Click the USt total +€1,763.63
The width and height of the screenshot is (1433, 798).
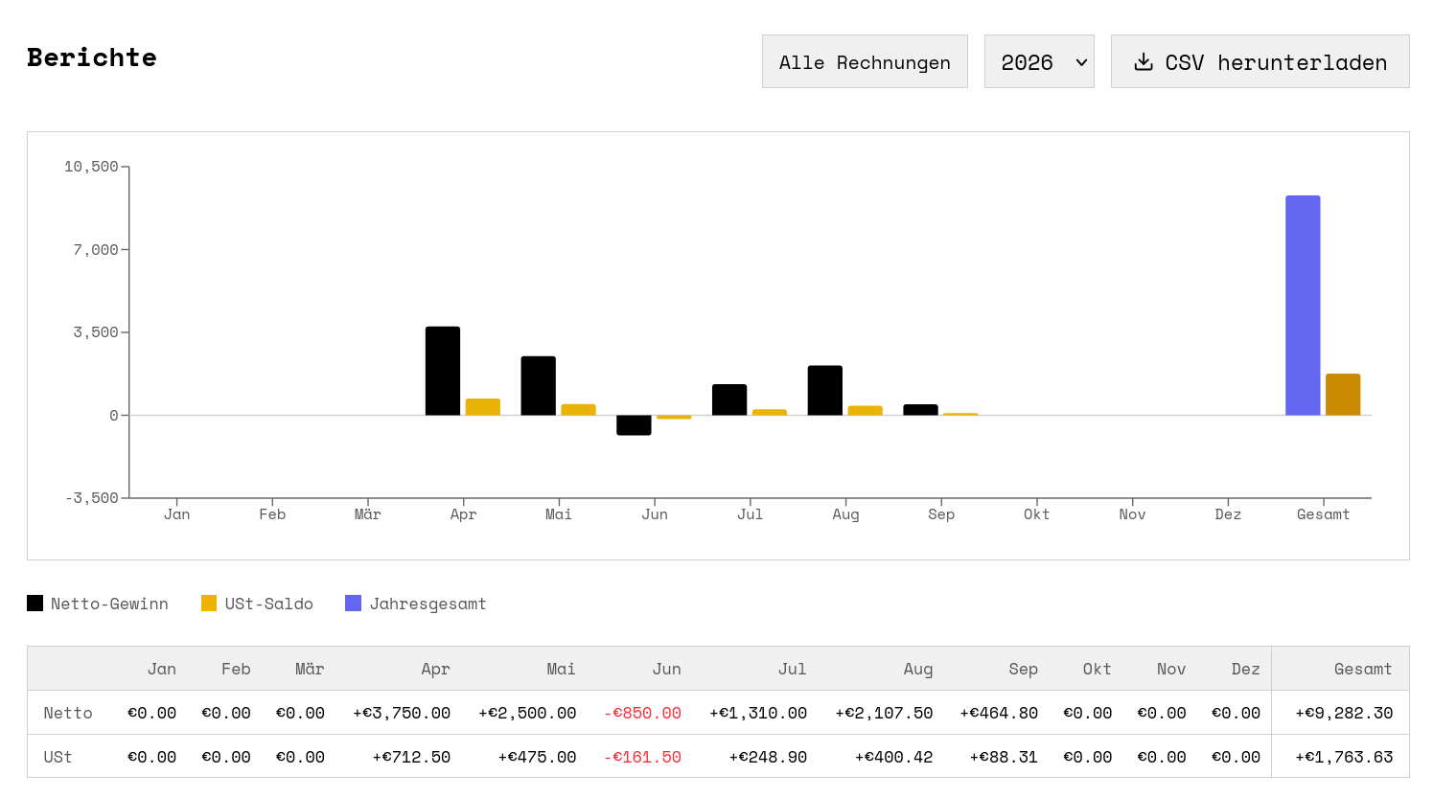coord(1344,757)
